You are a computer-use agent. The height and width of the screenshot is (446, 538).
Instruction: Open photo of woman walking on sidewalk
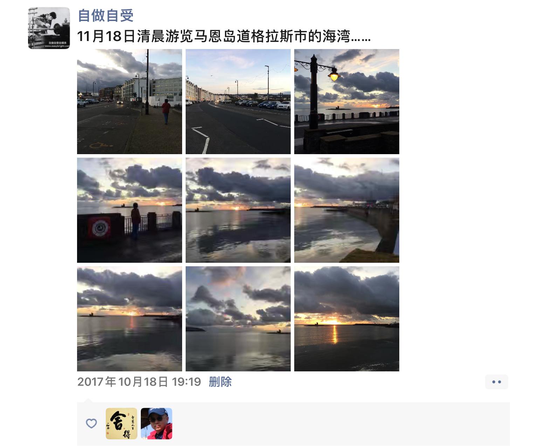[130, 102]
